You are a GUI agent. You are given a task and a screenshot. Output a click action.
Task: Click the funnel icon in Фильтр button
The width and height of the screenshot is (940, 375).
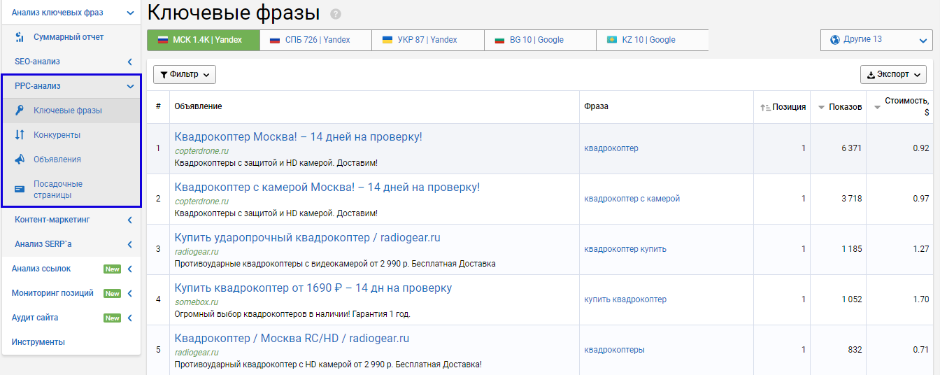(164, 74)
